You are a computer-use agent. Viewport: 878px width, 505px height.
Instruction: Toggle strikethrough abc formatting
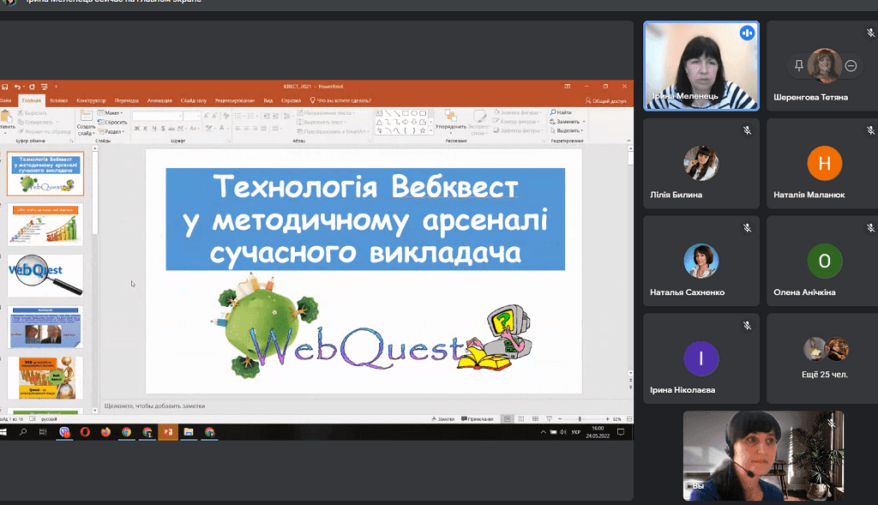(x=171, y=129)
